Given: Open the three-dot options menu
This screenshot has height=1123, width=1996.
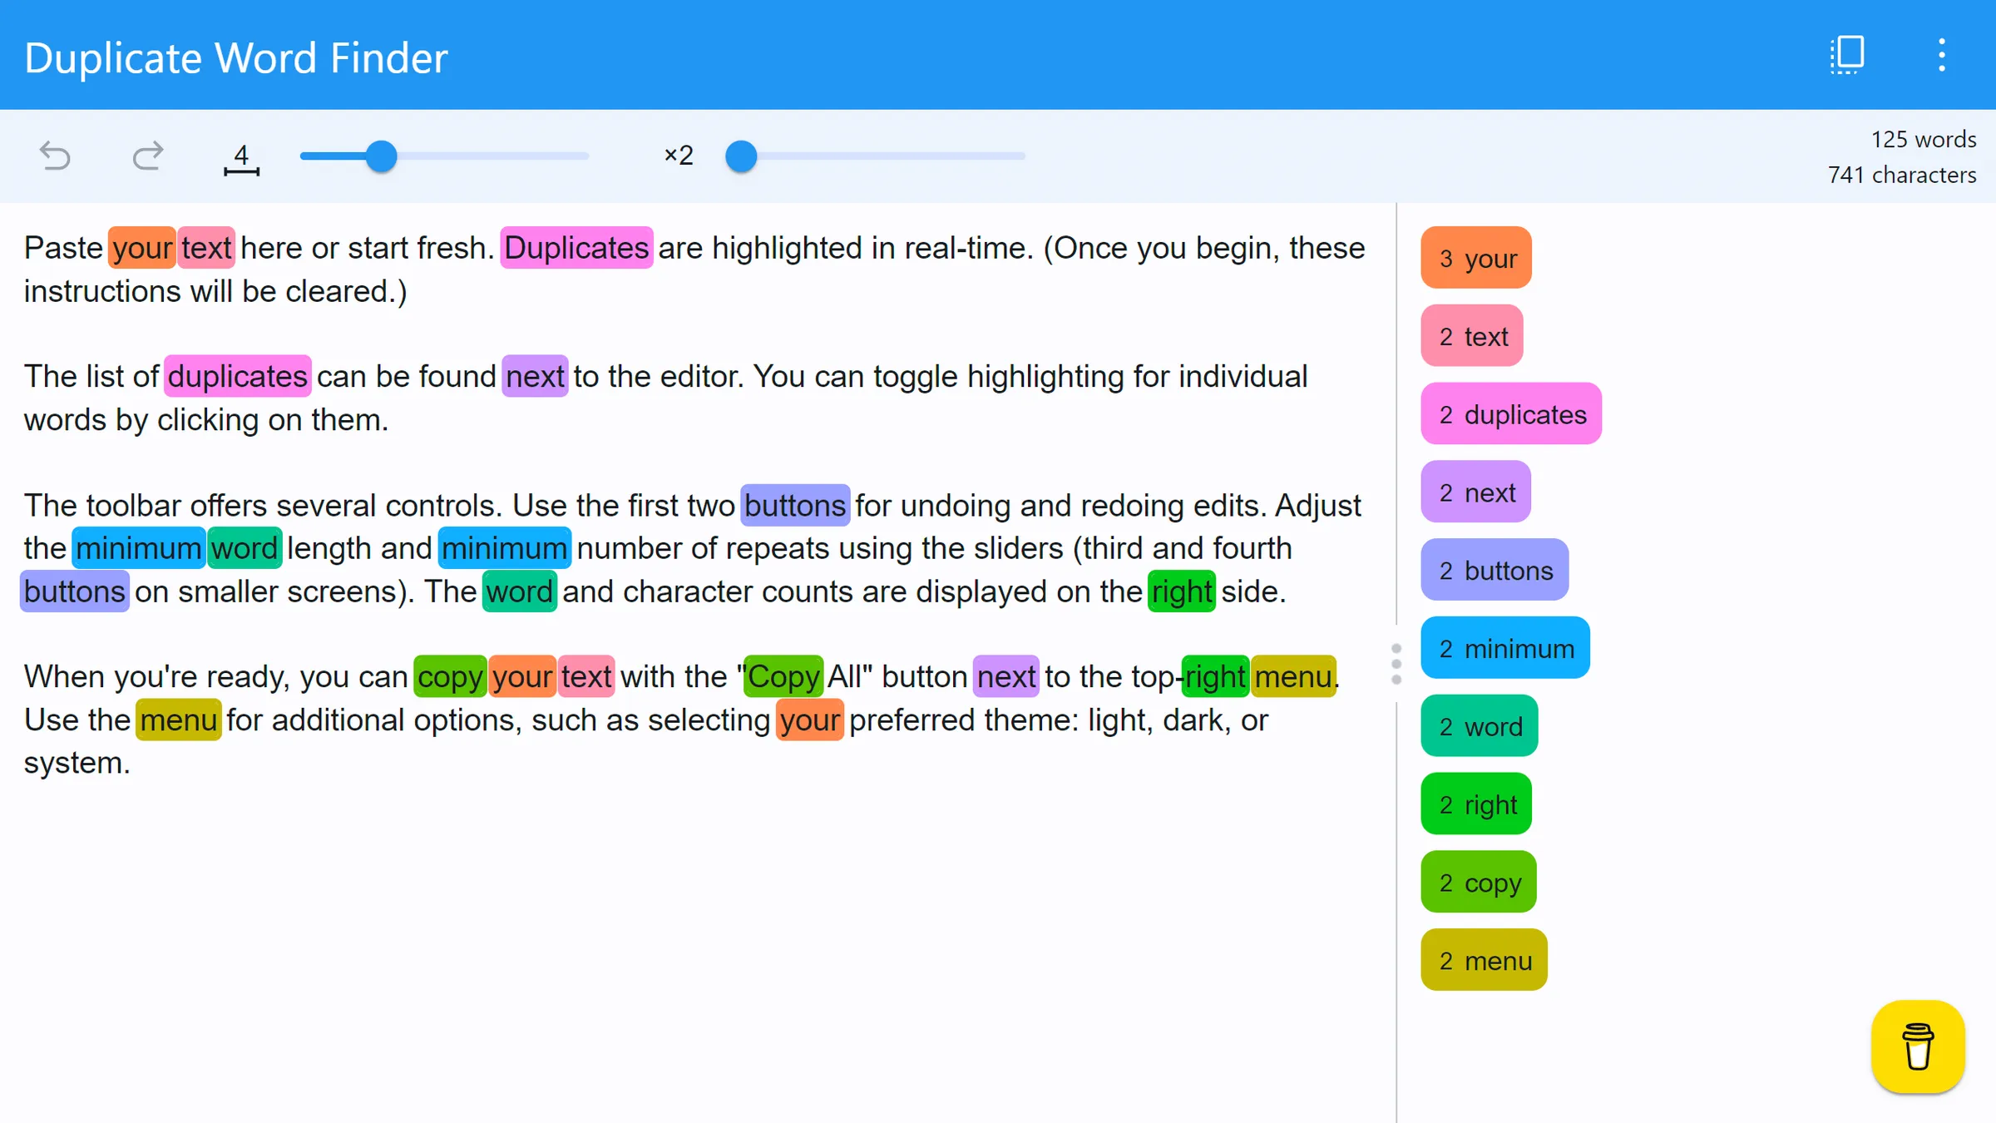Looking at the screenshot, I should [1943, 54].
